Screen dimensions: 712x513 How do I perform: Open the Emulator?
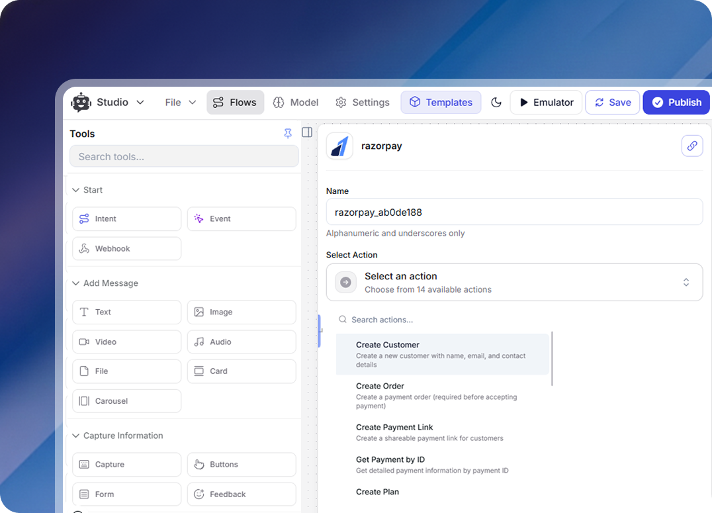tap(546, 102)
